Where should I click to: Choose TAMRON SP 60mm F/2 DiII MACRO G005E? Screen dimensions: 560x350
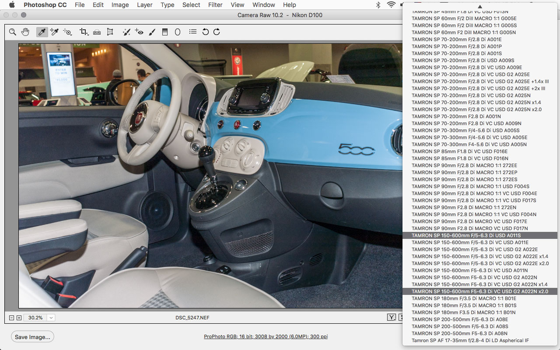(480, 18)
